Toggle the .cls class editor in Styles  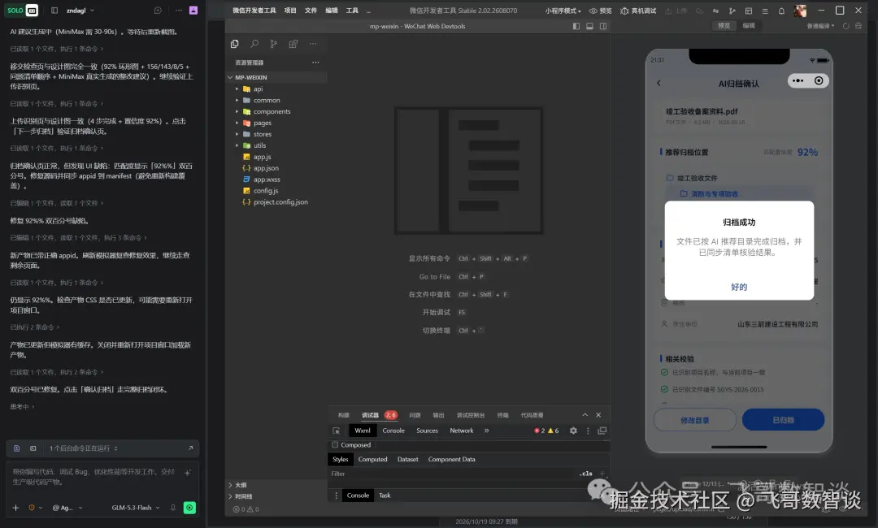click(585, 474)
